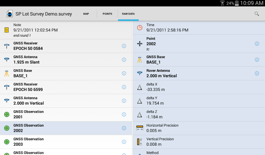
Task: Click info icon for EPOCH 50 6599 receiver
Action: coord(124,87)
